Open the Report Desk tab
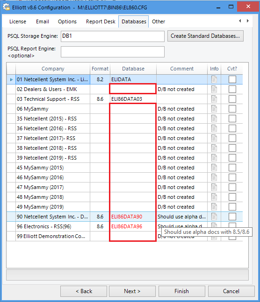The image size is (260, 302). click(101, 21)
